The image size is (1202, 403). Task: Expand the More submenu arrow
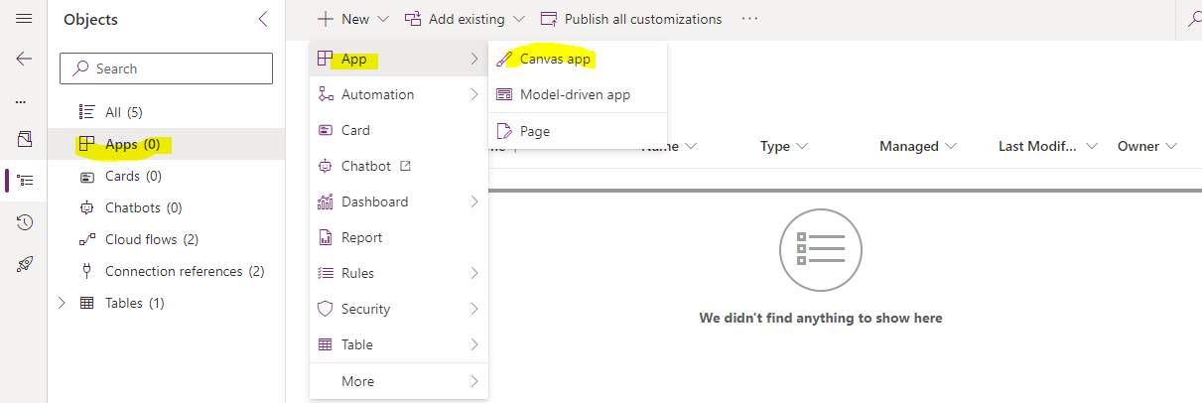click(473, 381)
